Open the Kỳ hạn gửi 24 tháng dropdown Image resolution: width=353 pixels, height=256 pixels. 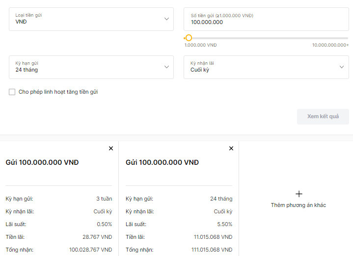[91, 67]
